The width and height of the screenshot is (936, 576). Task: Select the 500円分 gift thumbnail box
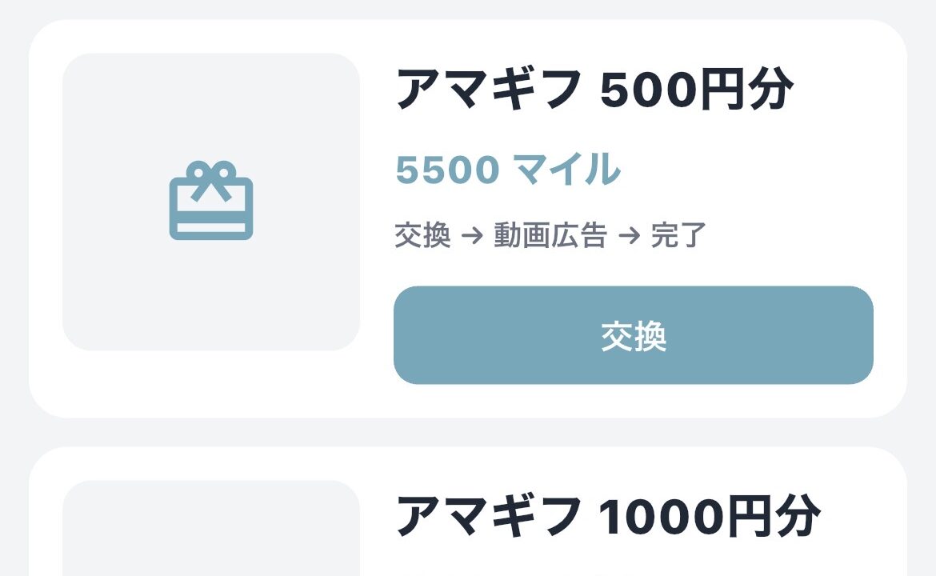click(x=211, y=202)
